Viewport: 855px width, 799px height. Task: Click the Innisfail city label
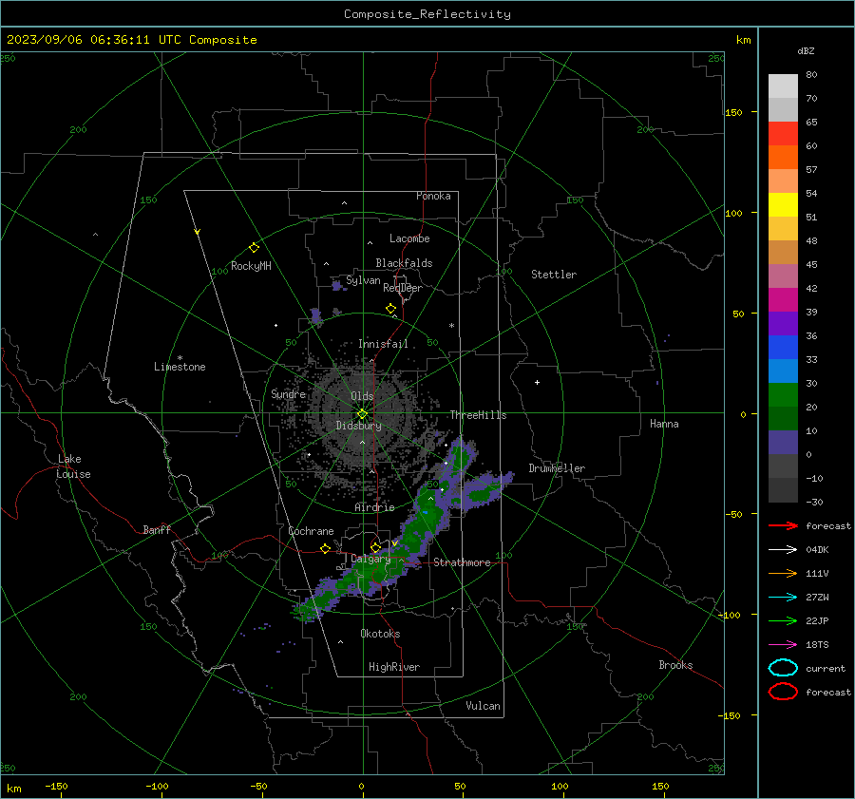pos(383,344)
